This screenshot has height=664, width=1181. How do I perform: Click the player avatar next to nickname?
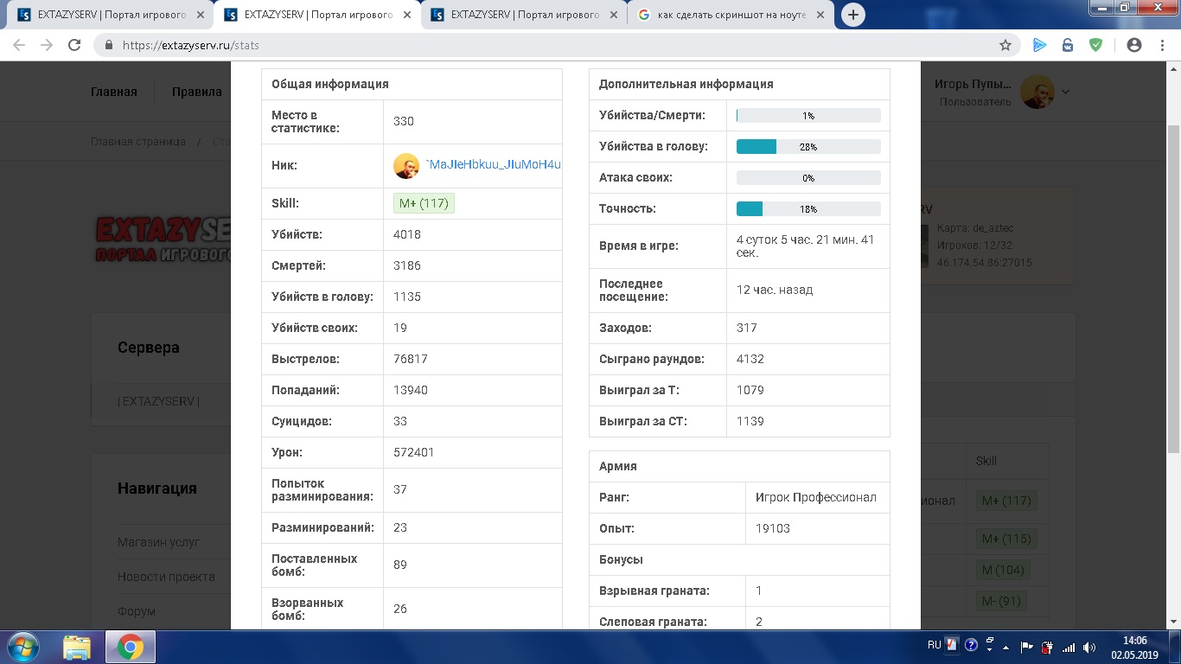coord(406,165)
